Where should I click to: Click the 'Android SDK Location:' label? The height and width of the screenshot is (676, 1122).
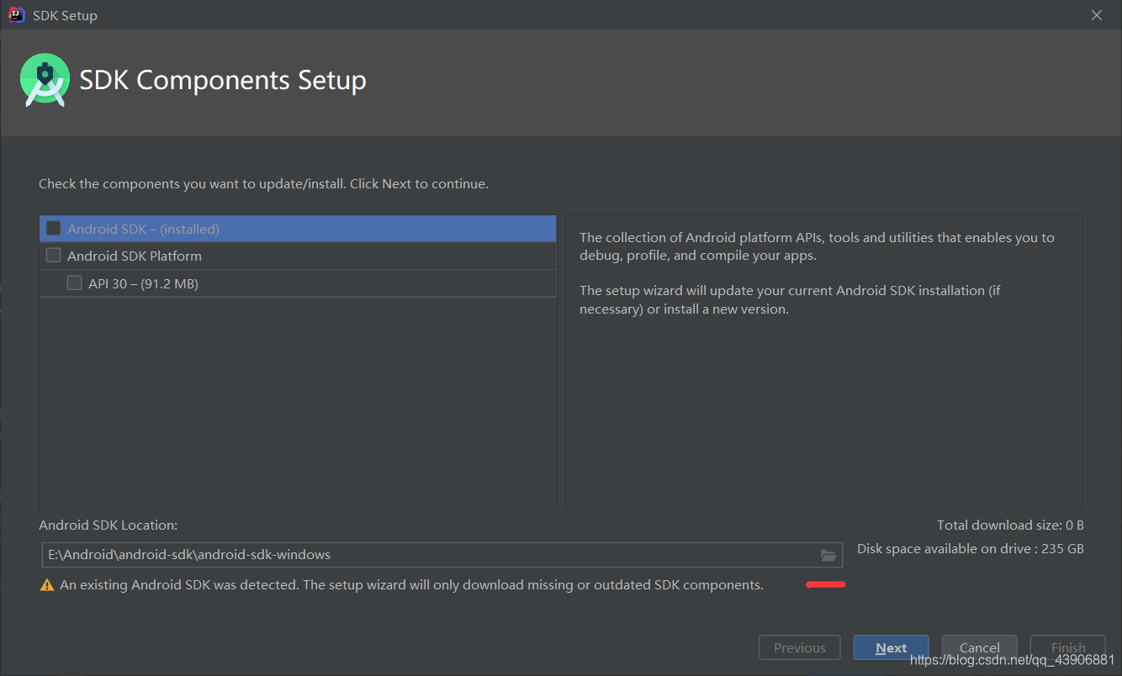tap(108, 525)
